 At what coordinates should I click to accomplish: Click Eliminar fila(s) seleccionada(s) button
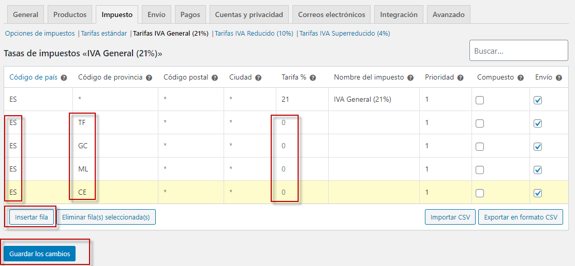106,217
